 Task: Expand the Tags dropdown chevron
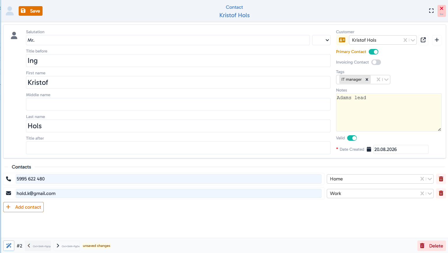click(386, 79)
